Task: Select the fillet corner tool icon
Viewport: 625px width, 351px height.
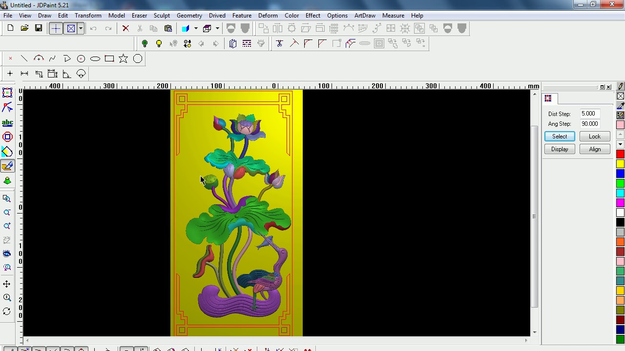Action: click(x=308, y=44)
